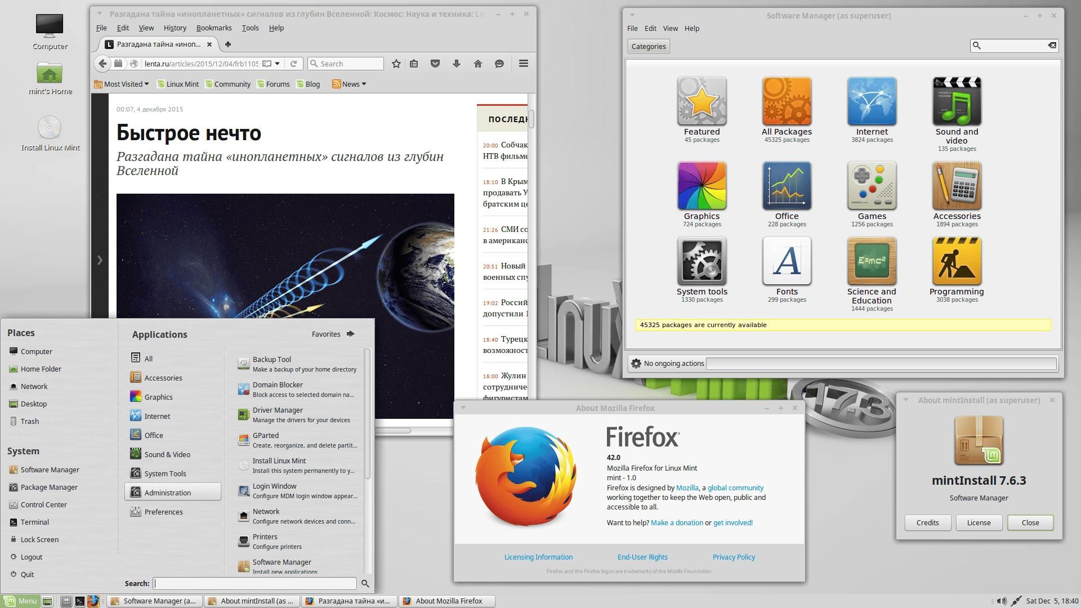1081x608 pixels.
Task: Open the Internet category in Software Manager
Action: (872, 110)
